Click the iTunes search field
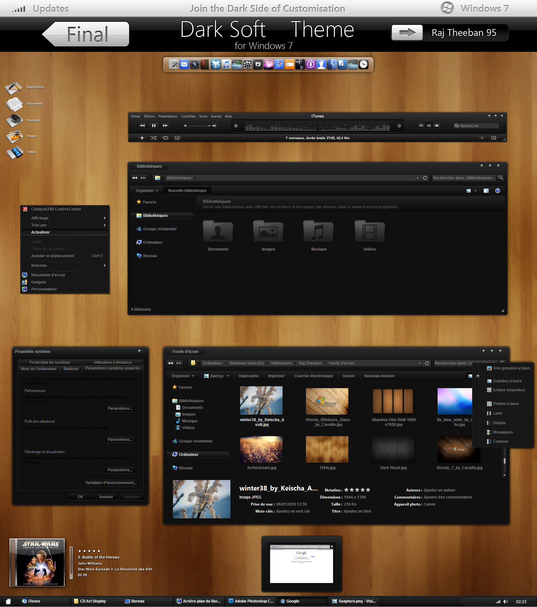The height and width of the screenshot is (607, 537). (x=476, y=126)
